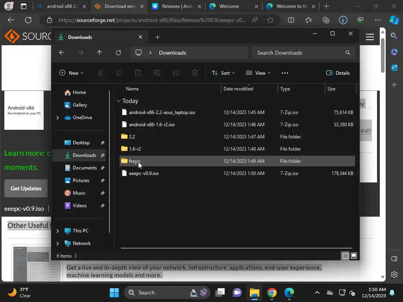Viewport: 403px width, 302px height.
Task: Add this page to Edge favorites star
Action: click(x=270, y=20)
